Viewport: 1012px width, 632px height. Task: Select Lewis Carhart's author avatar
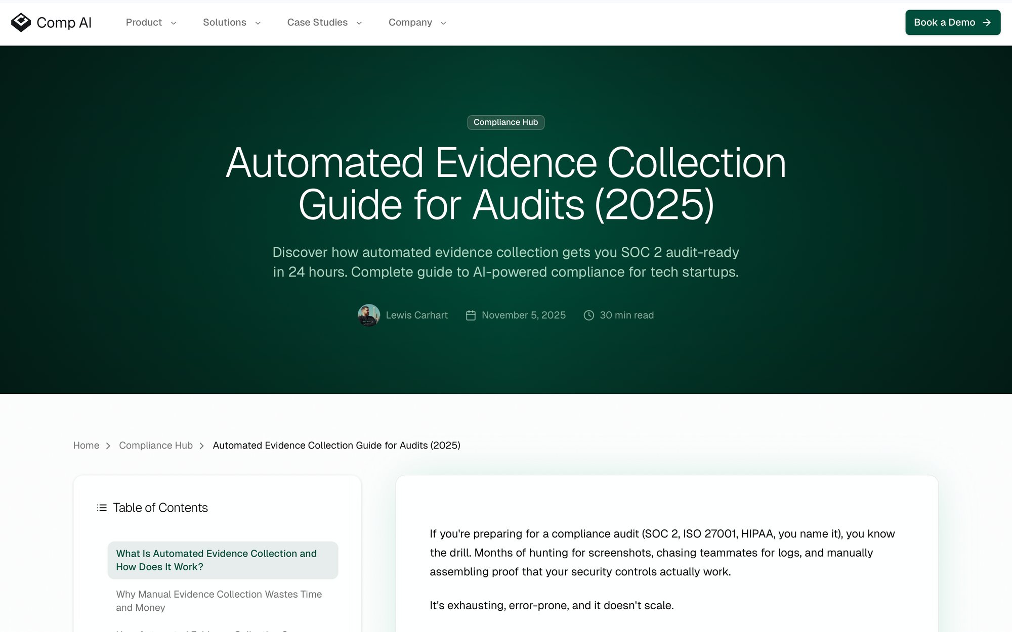tap(368, 314)
